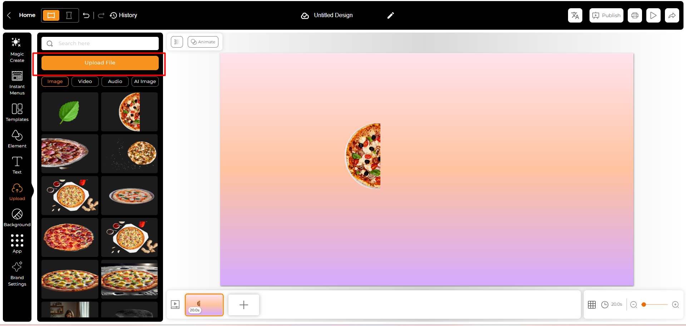The width and height of the screenshot is (686, 326).
Task: Open the slide duration 20.0s setting
Action: 612,305
